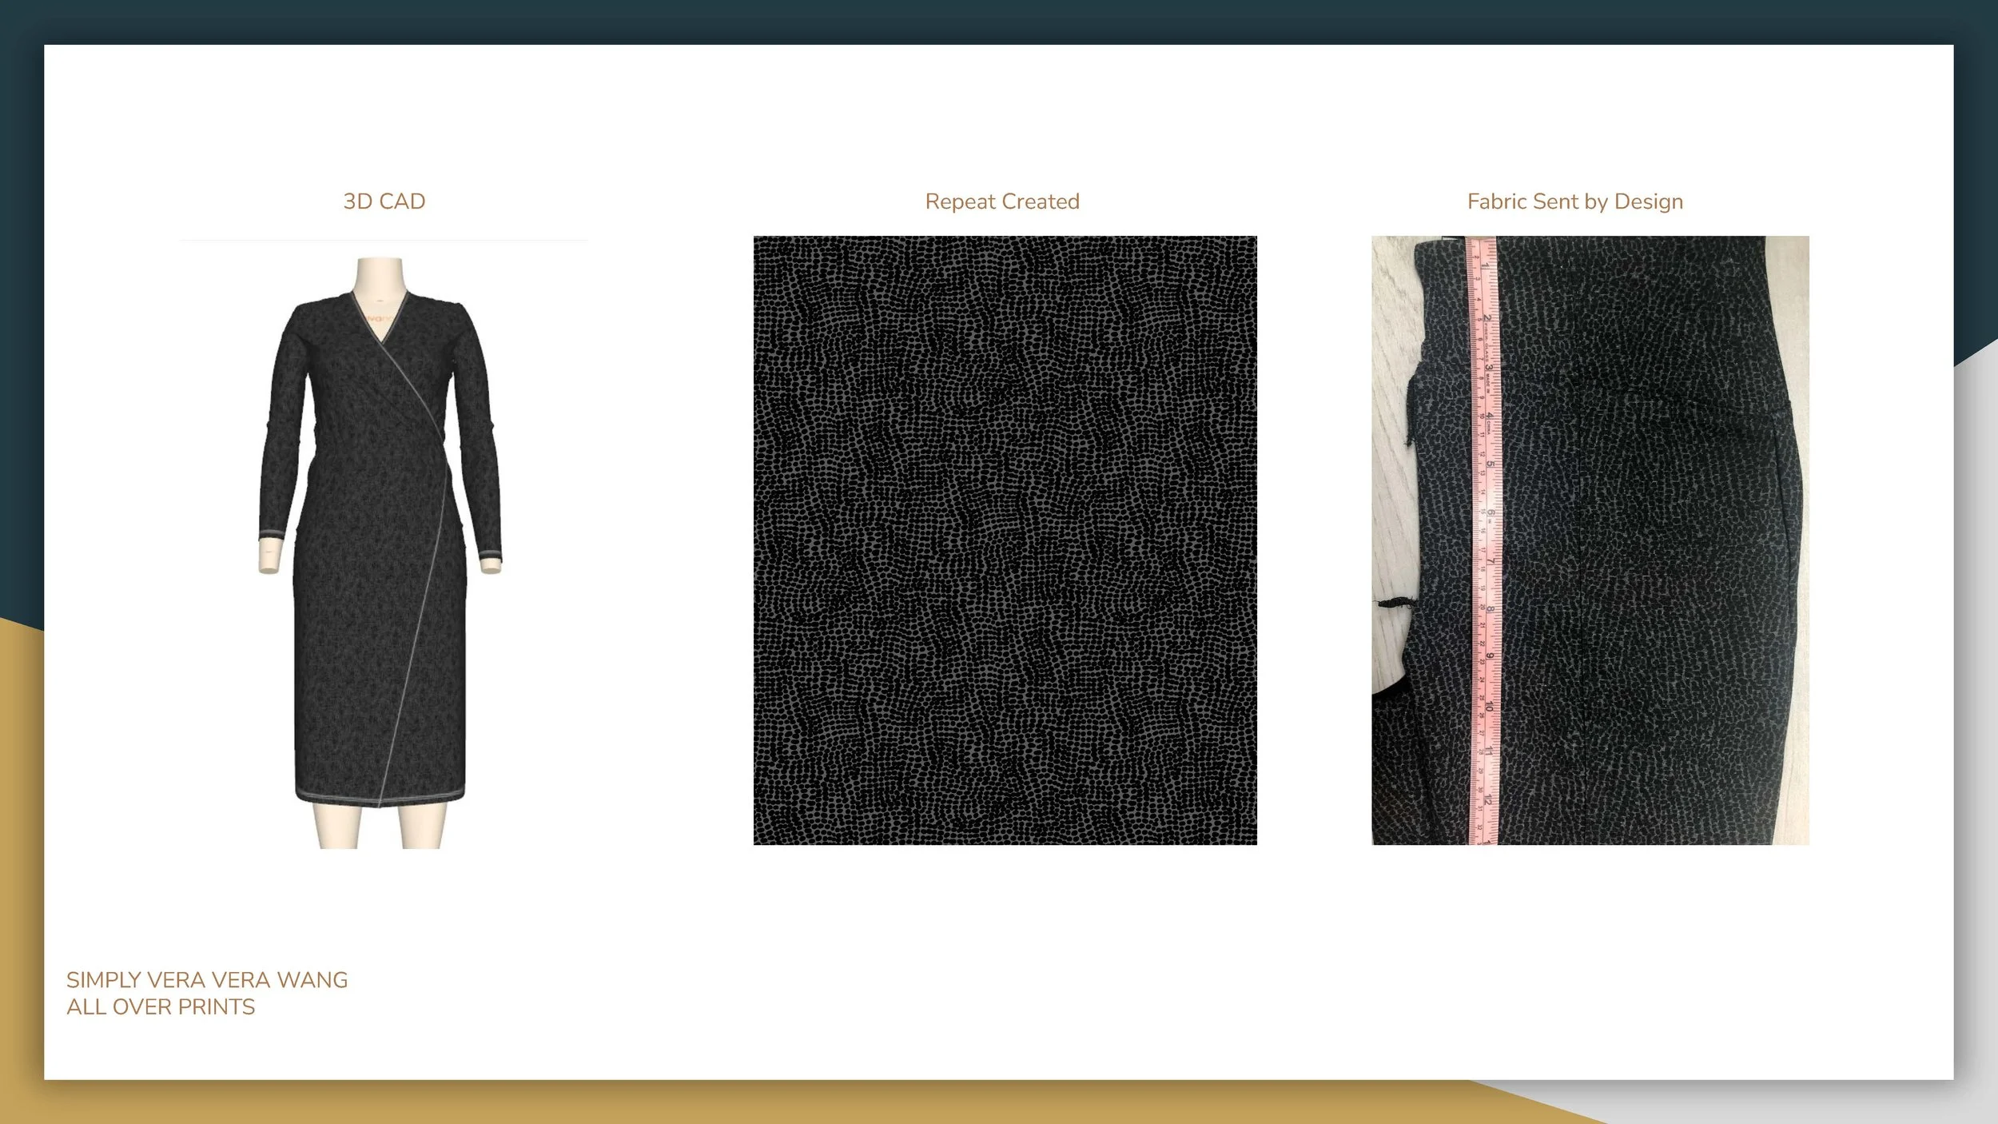Click the dark teal background at top
This screenshot has height=1124, width=1998.
(999, 20)
